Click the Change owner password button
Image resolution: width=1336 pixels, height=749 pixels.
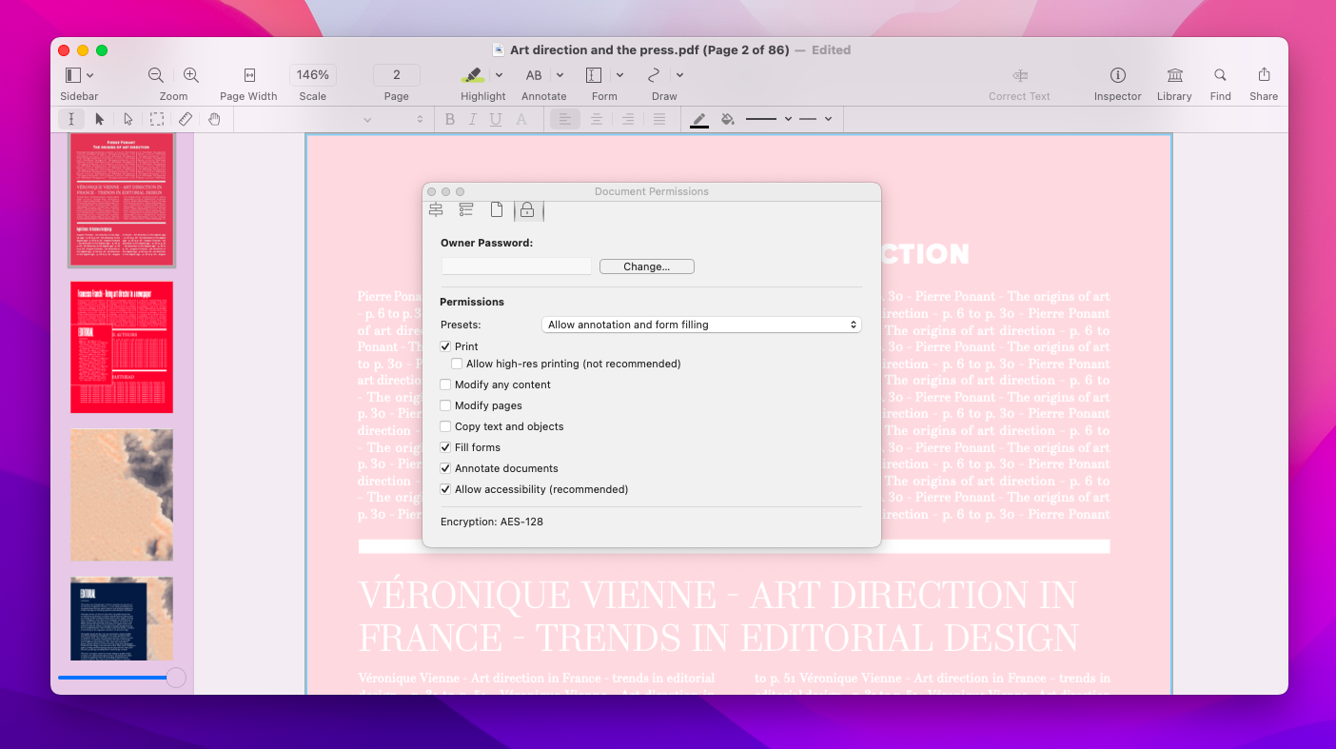(x=646, y=266)
